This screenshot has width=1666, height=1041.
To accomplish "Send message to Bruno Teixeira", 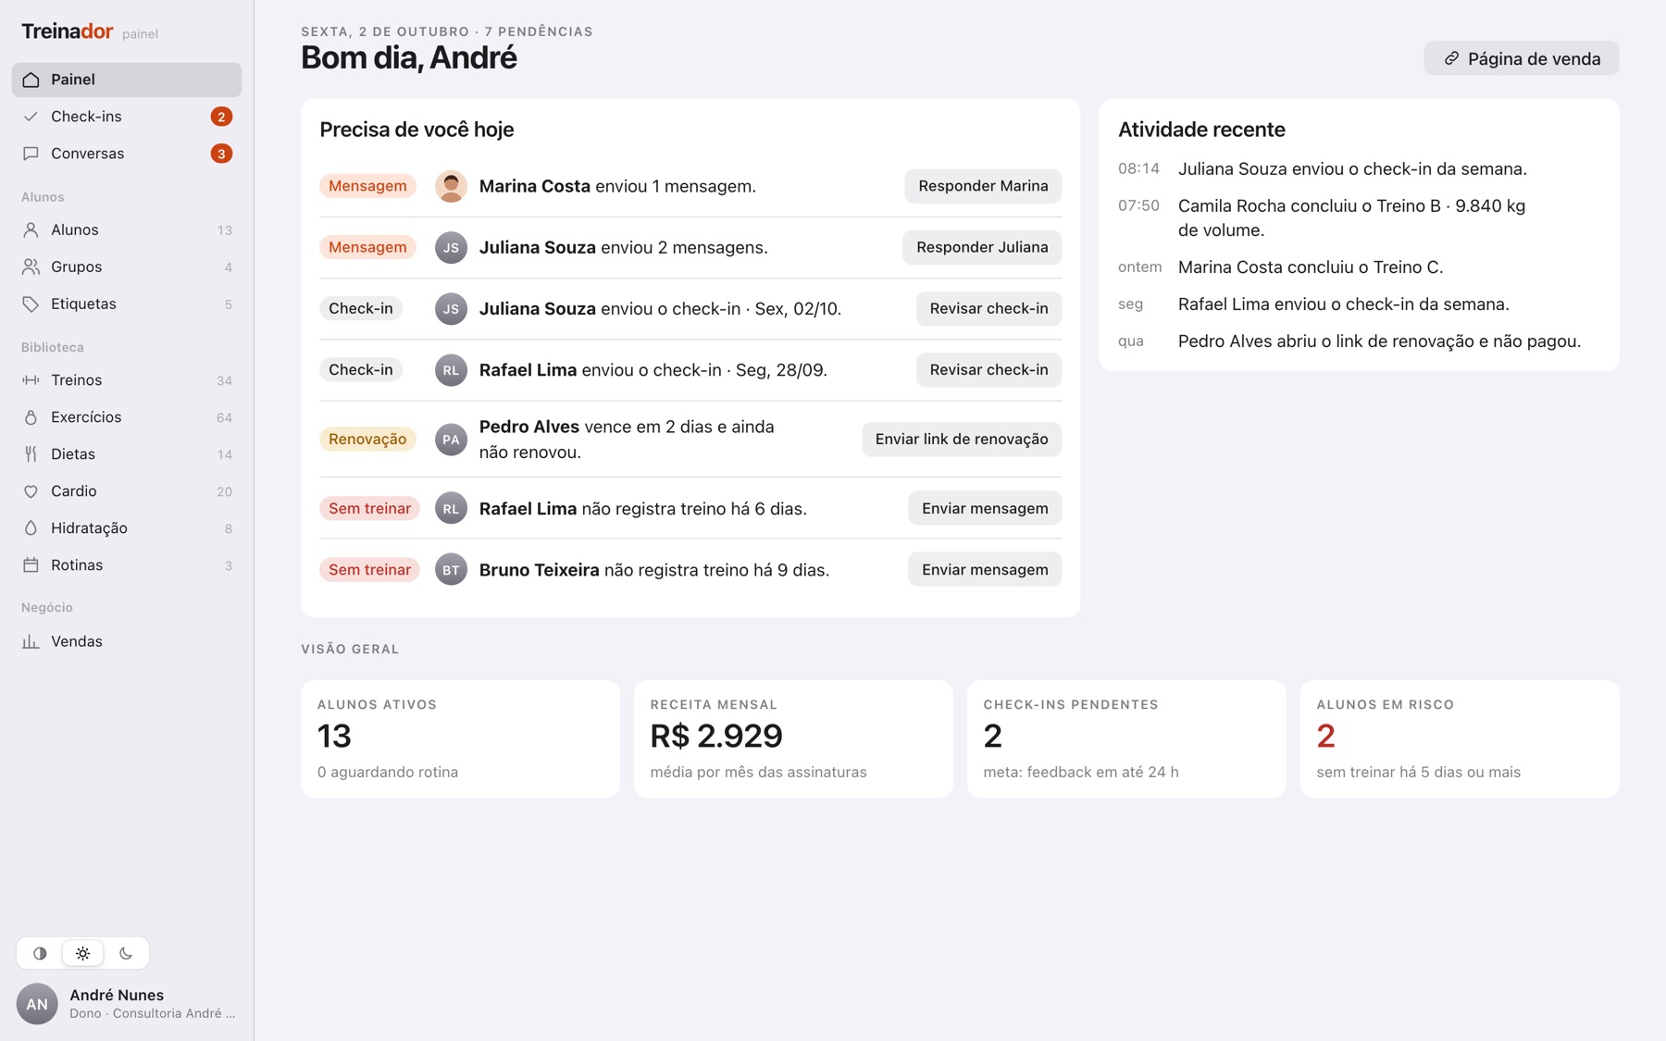I will pyautogui.click(x=985, y=570).
